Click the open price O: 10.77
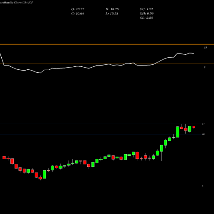This screenshot has width=214, height=214. point(78,9)
